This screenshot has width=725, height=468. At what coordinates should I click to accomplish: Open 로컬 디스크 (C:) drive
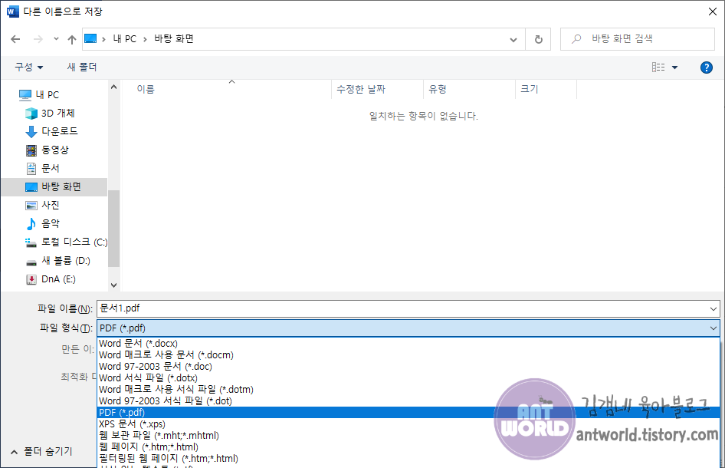pyautogui.click(x=66, y=242)
